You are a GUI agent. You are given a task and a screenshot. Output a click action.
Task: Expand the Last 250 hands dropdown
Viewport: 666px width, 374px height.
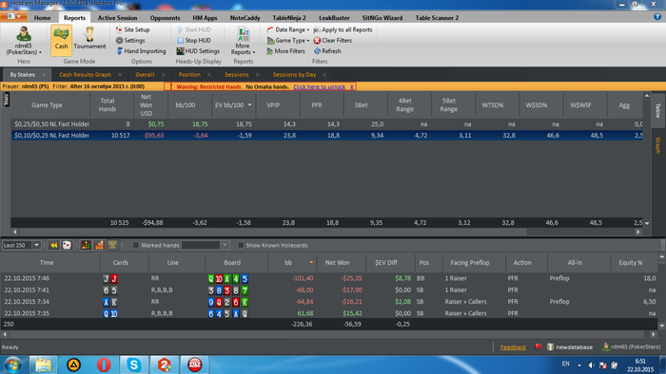36,245
